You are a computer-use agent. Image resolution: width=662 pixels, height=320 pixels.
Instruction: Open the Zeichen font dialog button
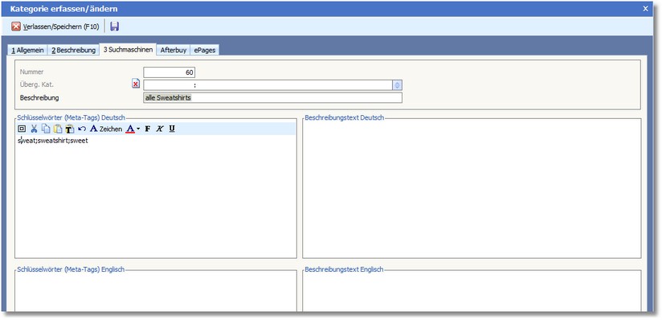coord(106,129)
